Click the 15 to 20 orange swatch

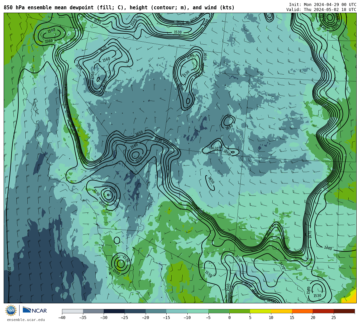pos(302,311)
